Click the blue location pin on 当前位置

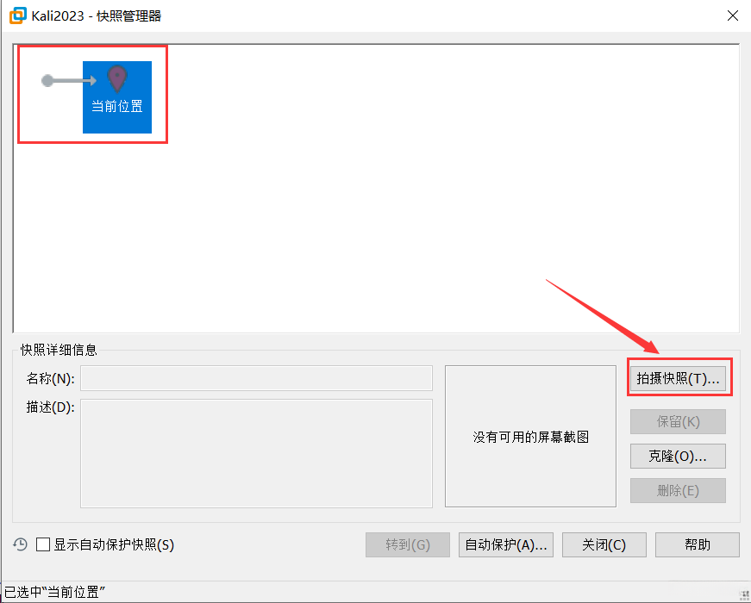point(116,78)
